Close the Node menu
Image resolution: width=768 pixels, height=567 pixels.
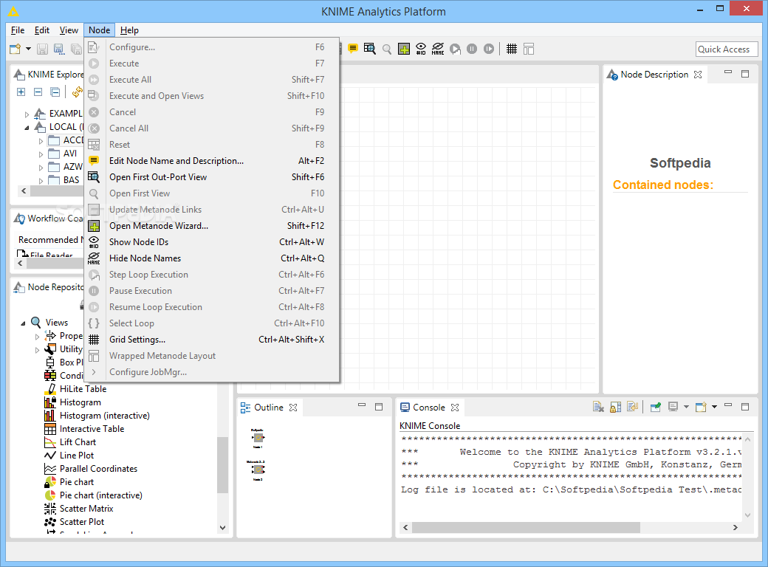click(100, 30)
